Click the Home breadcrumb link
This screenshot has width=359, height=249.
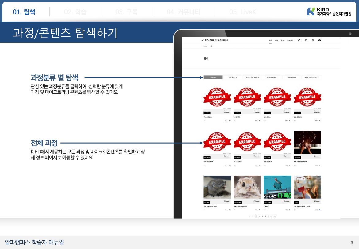(x=205, y=46)
